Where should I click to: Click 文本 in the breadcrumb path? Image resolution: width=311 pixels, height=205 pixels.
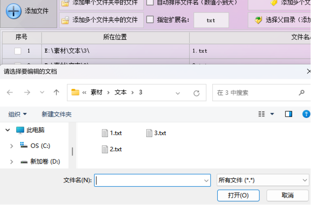click(121, 92)
